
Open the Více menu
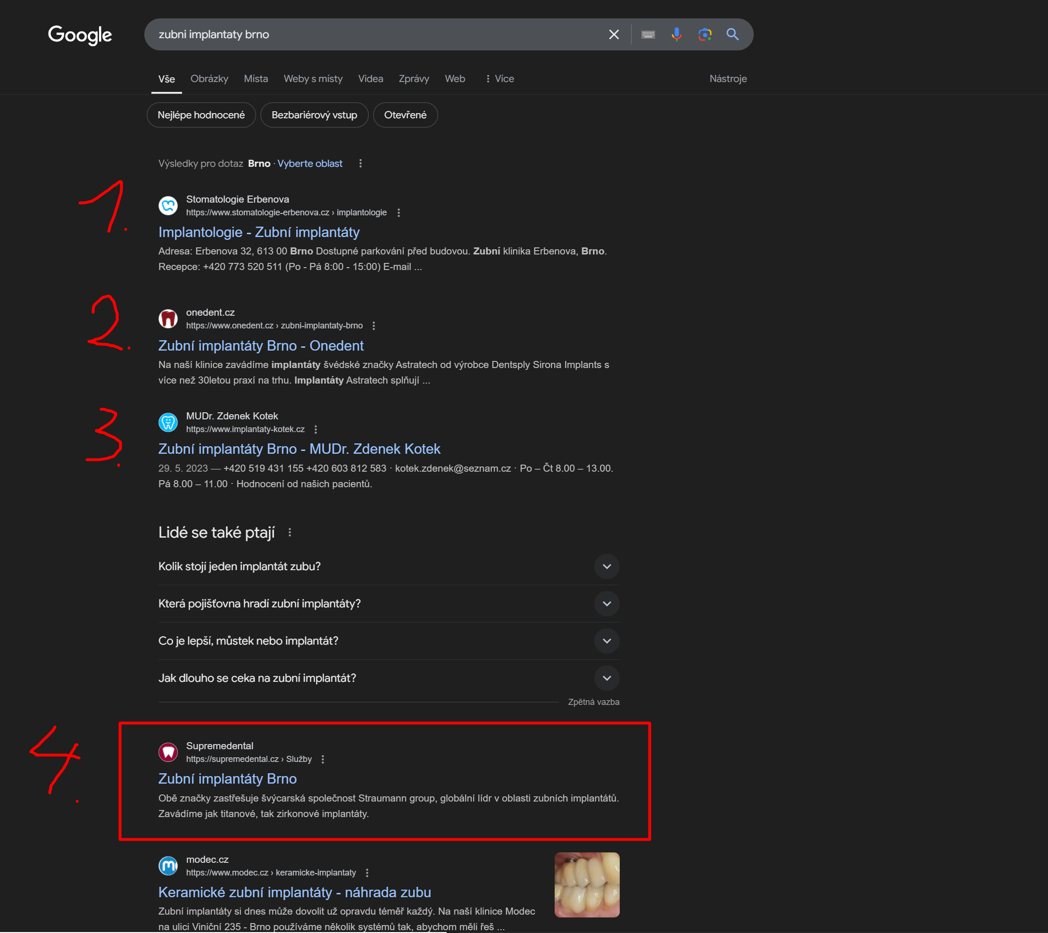499,79
